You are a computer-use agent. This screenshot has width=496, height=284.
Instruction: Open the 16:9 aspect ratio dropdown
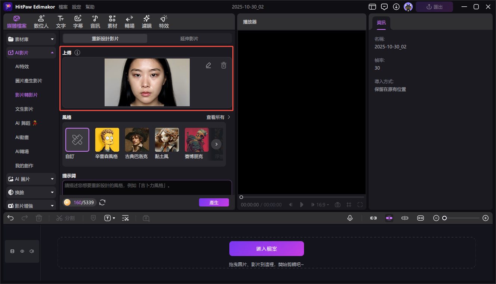coord(323,205)
